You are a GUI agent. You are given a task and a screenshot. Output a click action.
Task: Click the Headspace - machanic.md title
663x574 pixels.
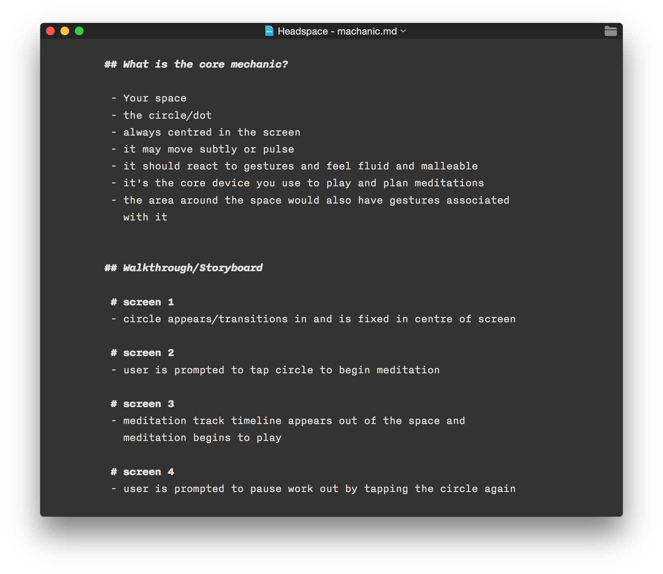337,31
